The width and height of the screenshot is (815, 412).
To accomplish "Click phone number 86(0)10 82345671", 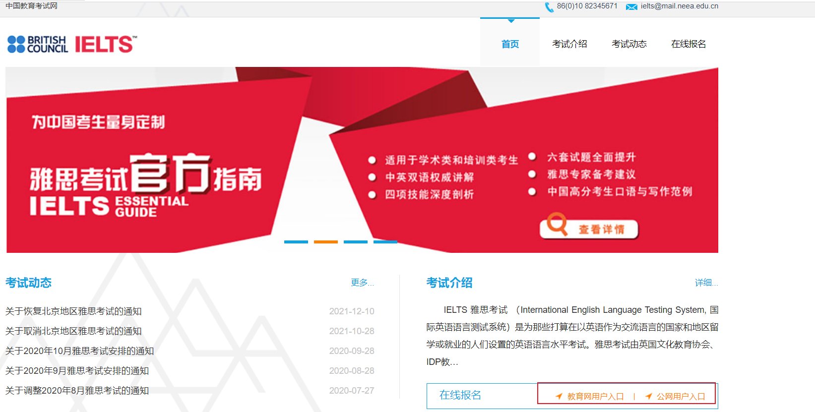I will (587, 6).
